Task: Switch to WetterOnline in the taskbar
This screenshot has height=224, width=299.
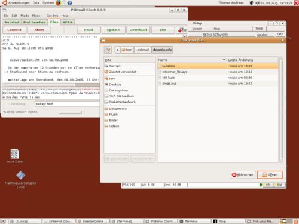Action: click(93, 222)
